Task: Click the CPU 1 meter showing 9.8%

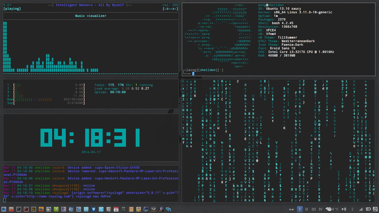Action: coord(46,85)
